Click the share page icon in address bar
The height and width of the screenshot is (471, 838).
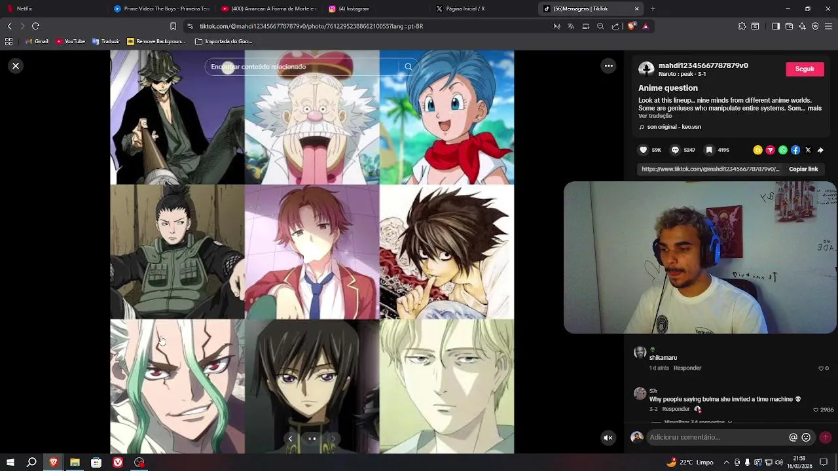615,26
